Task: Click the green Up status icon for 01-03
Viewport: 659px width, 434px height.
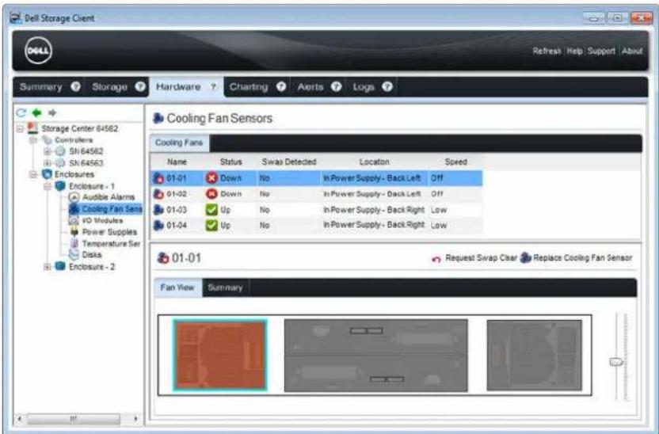Action: tap(211, 210)
